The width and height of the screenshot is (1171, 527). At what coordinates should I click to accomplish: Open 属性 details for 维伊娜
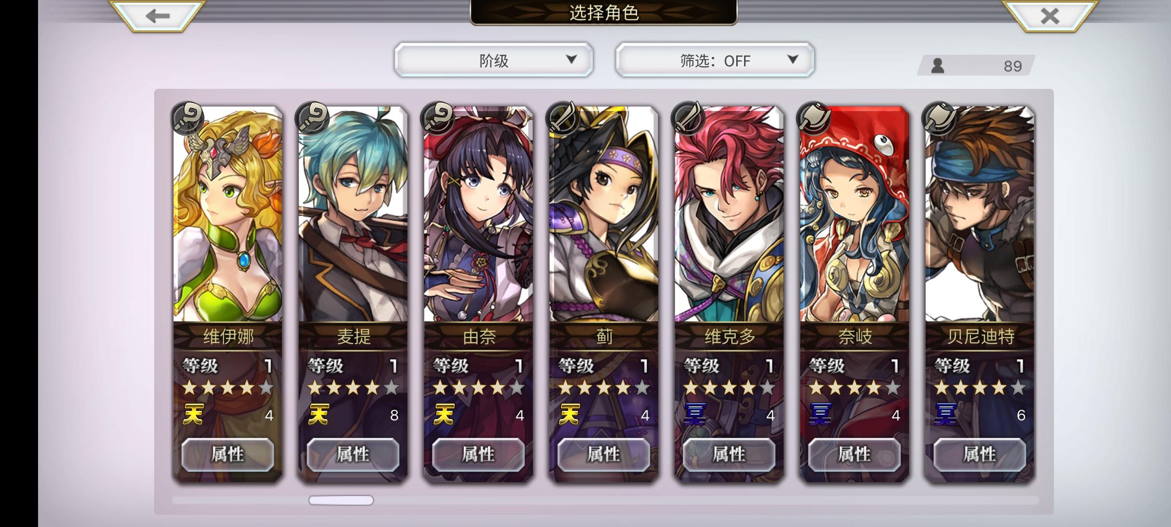(x=228, y=454)
